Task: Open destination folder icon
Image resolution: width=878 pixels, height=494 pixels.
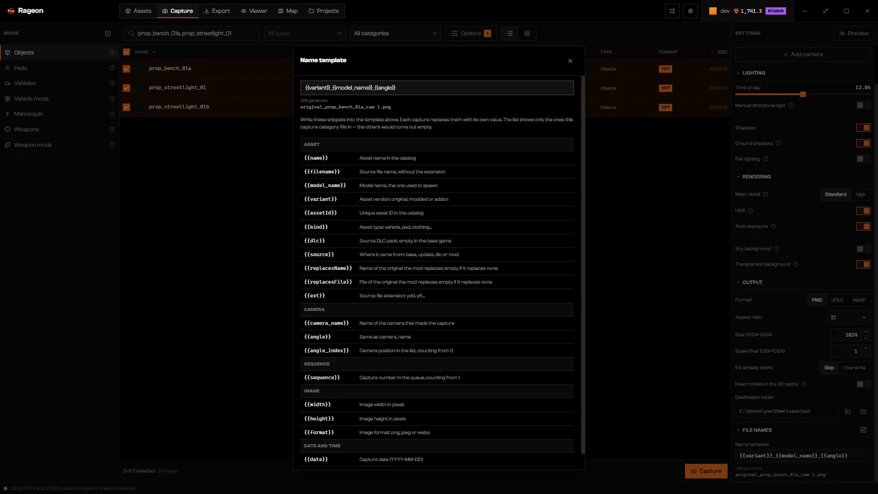Action: coord(863,411)
